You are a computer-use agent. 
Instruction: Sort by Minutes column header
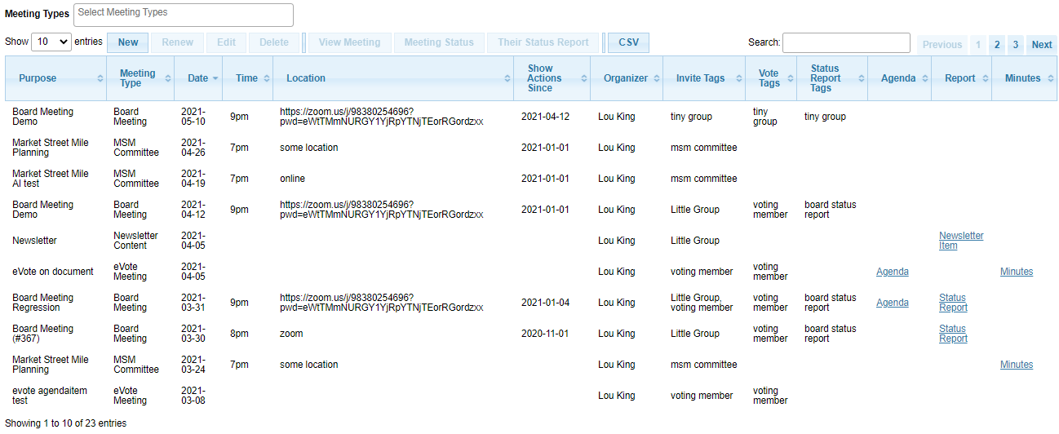coord(1025,78)
